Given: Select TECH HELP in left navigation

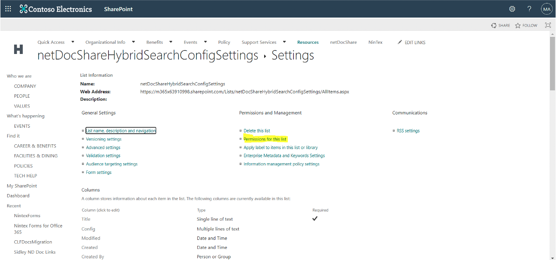Looking at the screenshot, I should pos(25,176).
